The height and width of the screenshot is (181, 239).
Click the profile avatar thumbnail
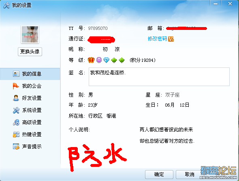tap(30, 34)
